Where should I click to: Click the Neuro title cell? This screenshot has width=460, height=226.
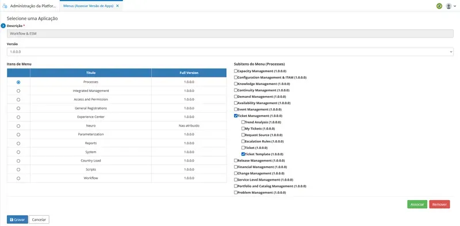tap(91, 125)
